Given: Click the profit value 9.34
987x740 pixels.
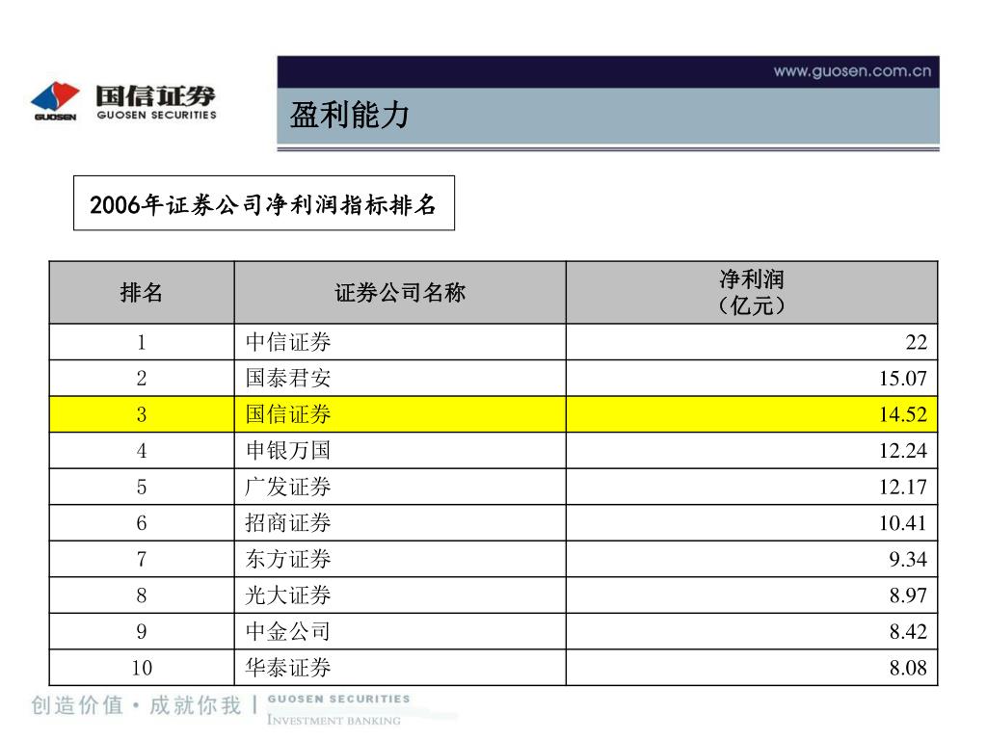Looking at the screenshot, I should click(908, 559).
